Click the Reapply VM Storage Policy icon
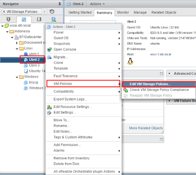This screenshot has width=196, height=175. coord(126,96)
